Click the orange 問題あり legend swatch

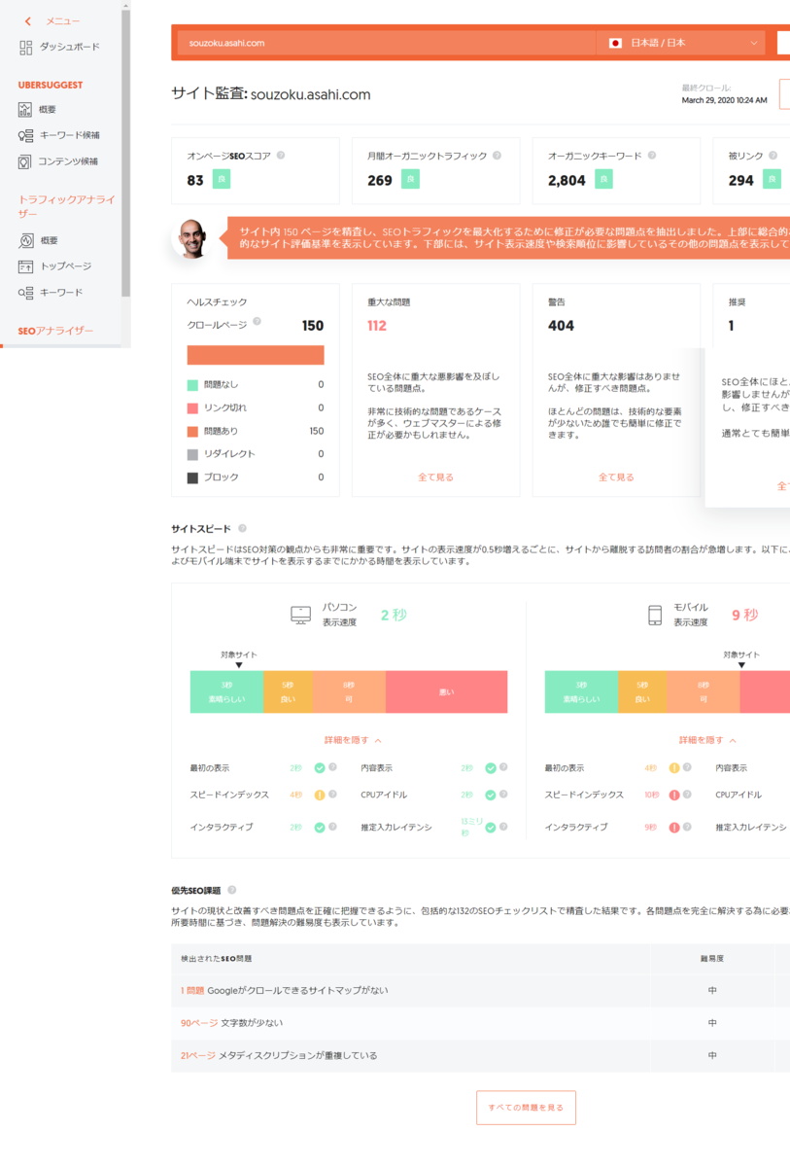(192, 431)
